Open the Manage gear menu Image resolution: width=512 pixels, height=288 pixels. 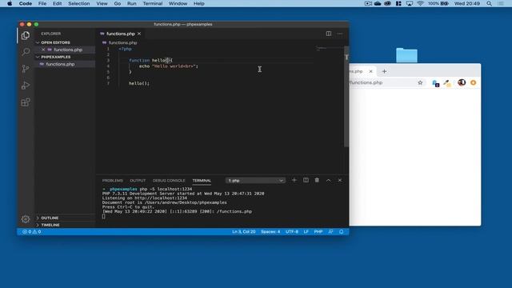tap(26, 218)
